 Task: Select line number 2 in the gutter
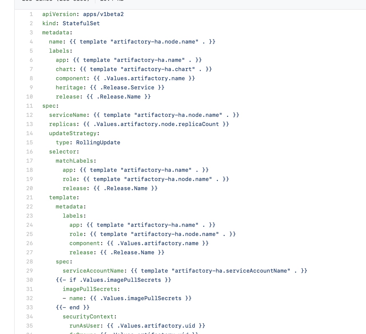click(31, 23)
